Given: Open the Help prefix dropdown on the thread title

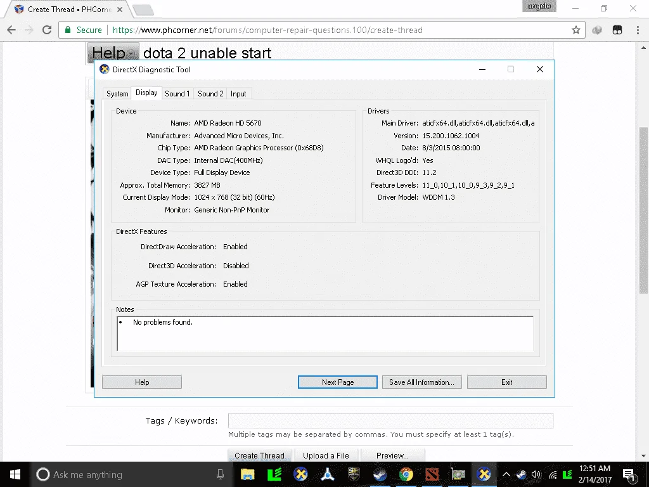Looking at the screenshot, I should (113, 53).
